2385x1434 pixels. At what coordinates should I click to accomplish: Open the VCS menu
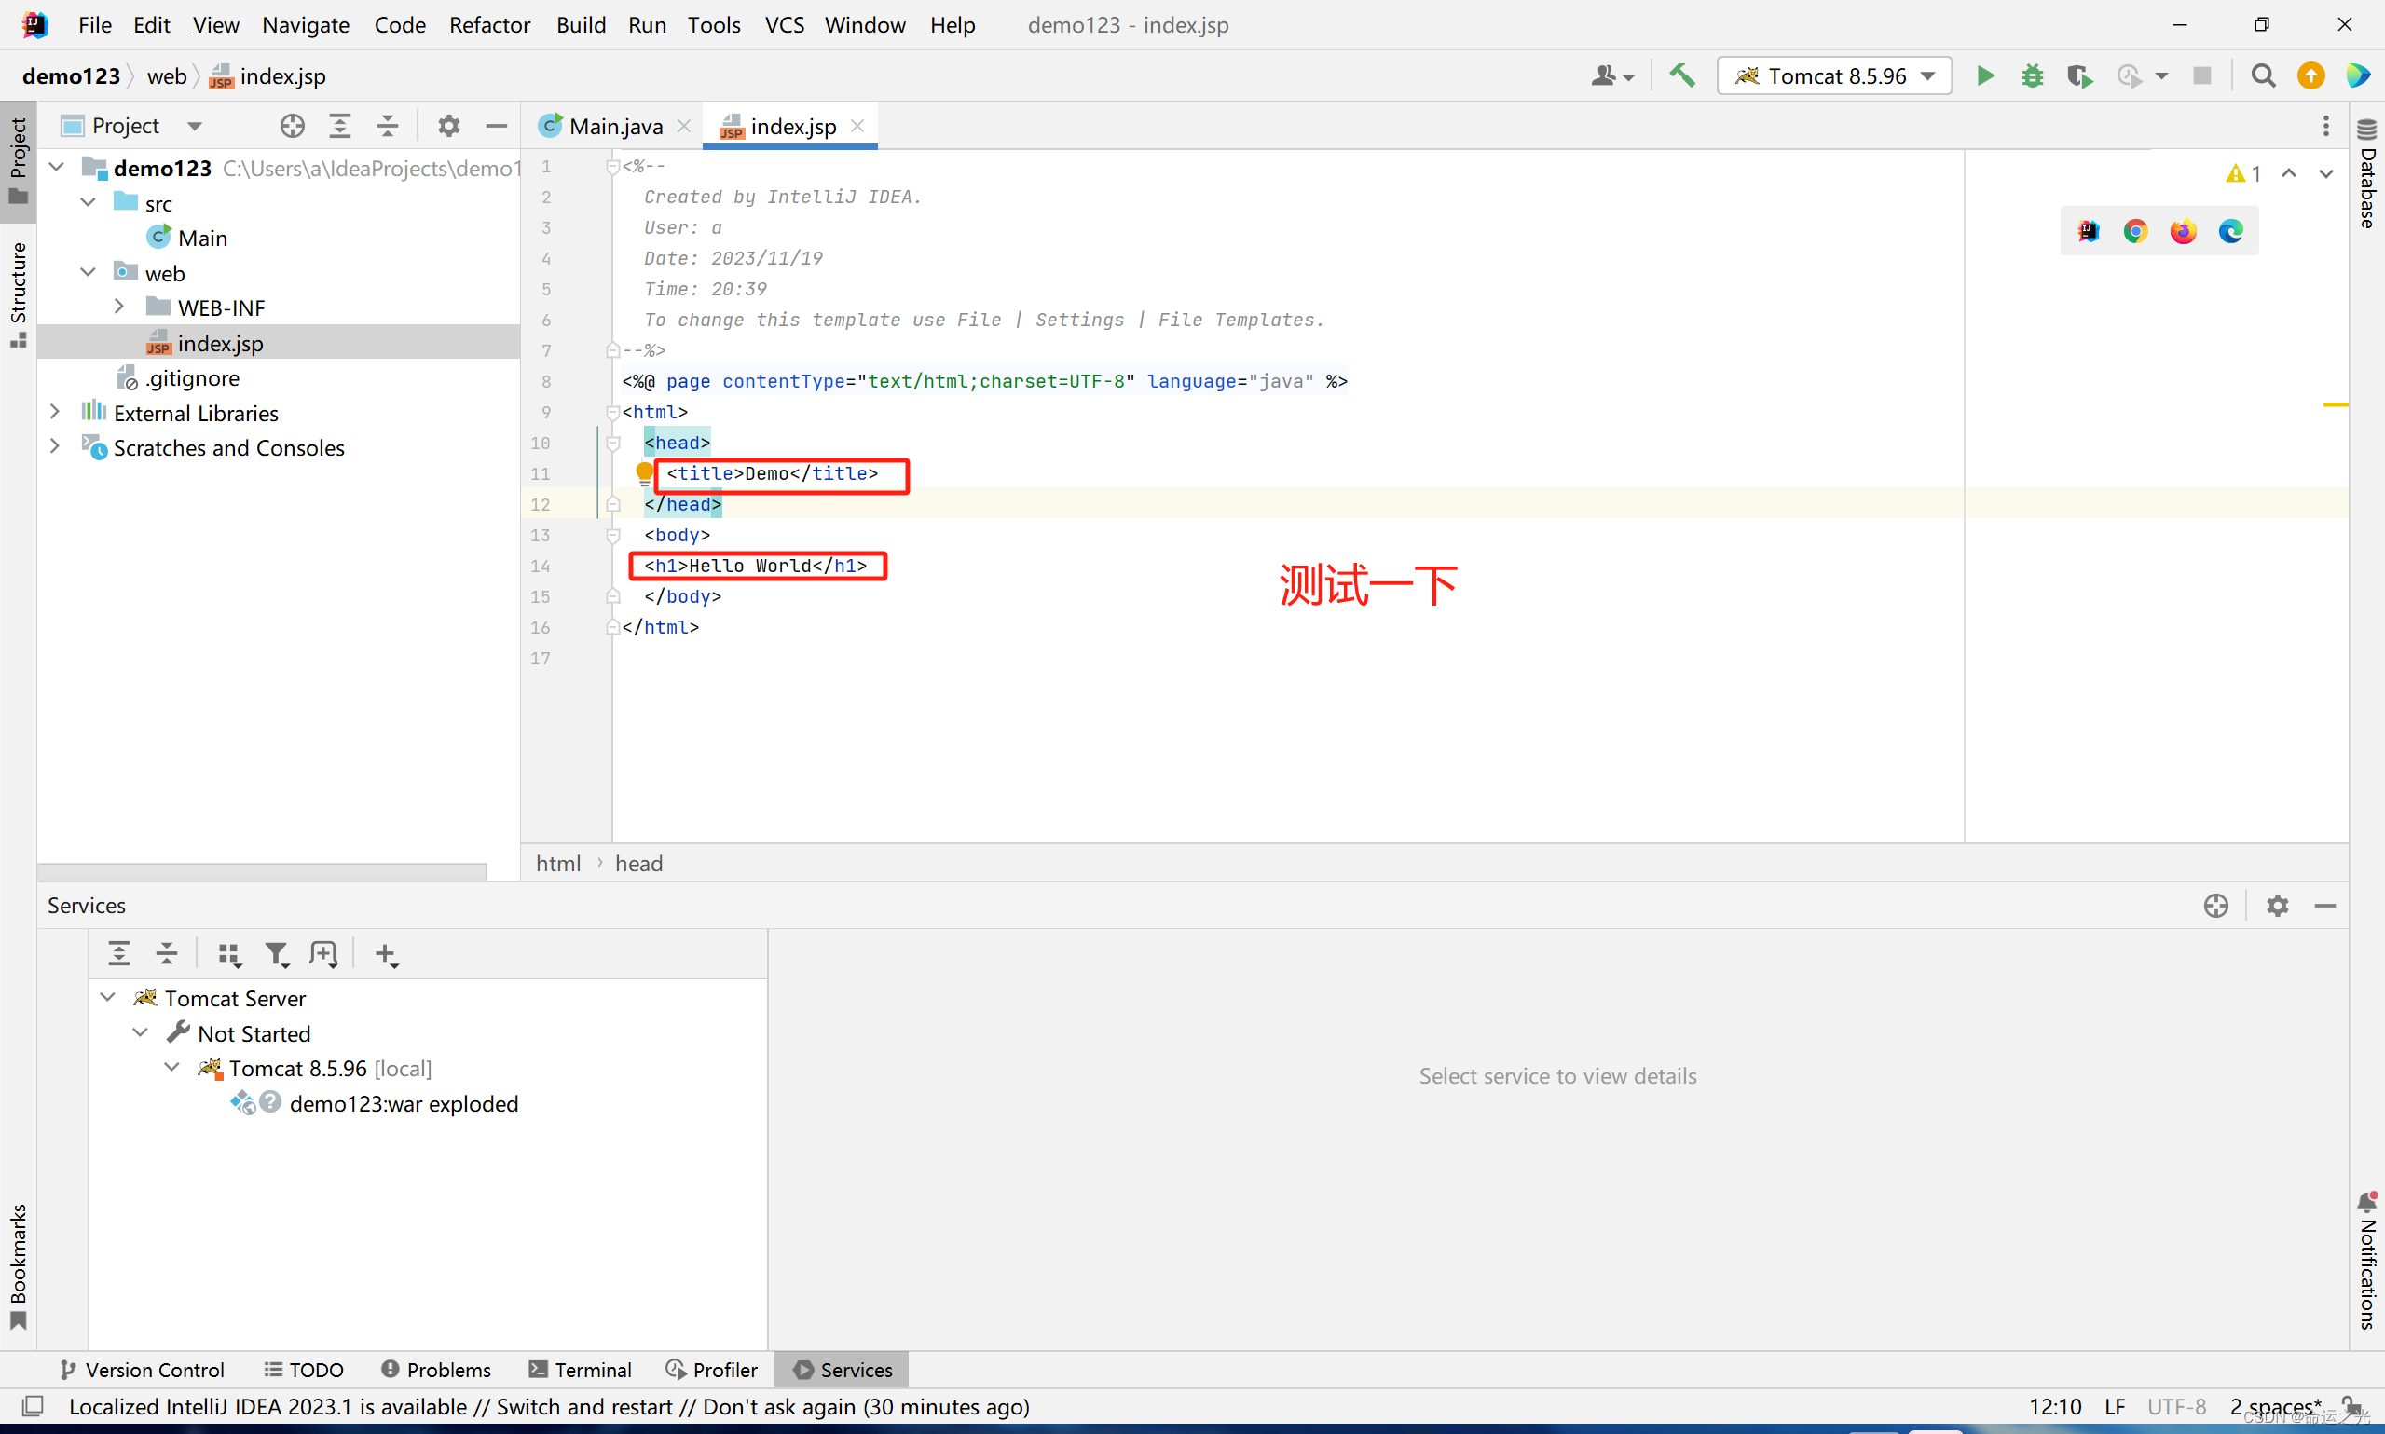pos(784,25)
